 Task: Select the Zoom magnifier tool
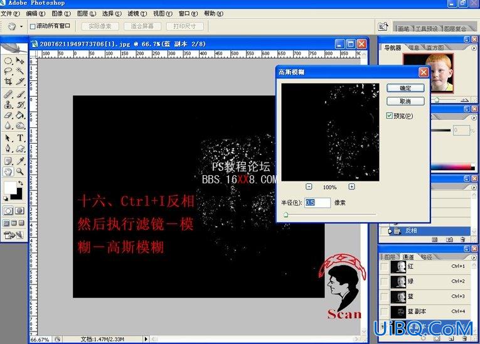click(x=20, y=171)
